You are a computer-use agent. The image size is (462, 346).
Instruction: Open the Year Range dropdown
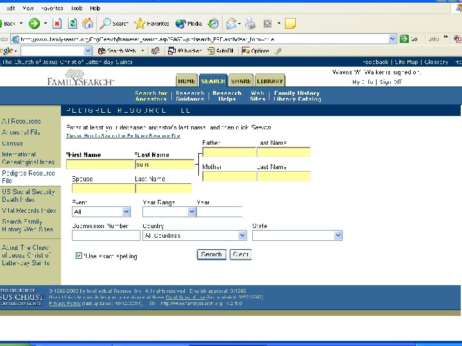[x=191, y=211]
